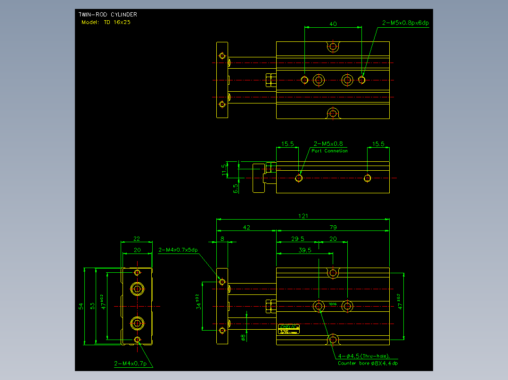Click the "Port Connetion" note text
The image size is (508, 380).
click(x=329, y=150)
